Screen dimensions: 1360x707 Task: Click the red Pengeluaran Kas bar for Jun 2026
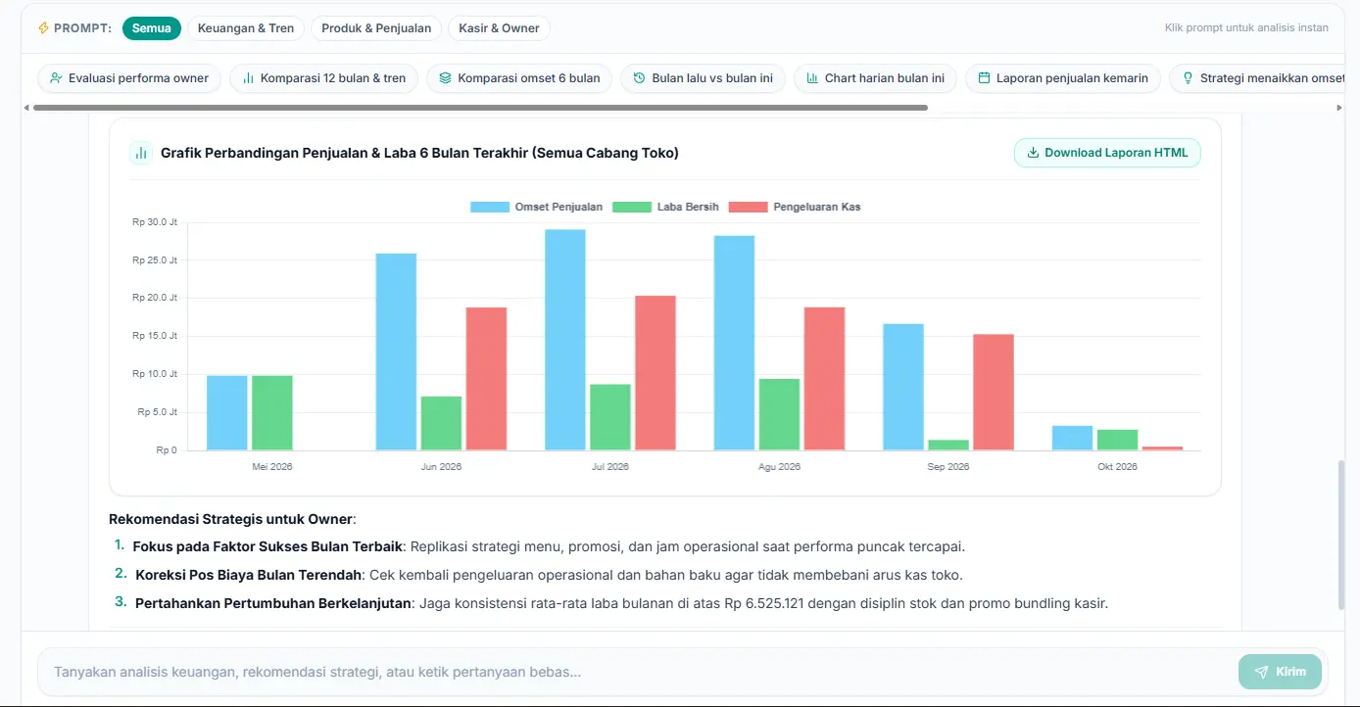point(486,379)
